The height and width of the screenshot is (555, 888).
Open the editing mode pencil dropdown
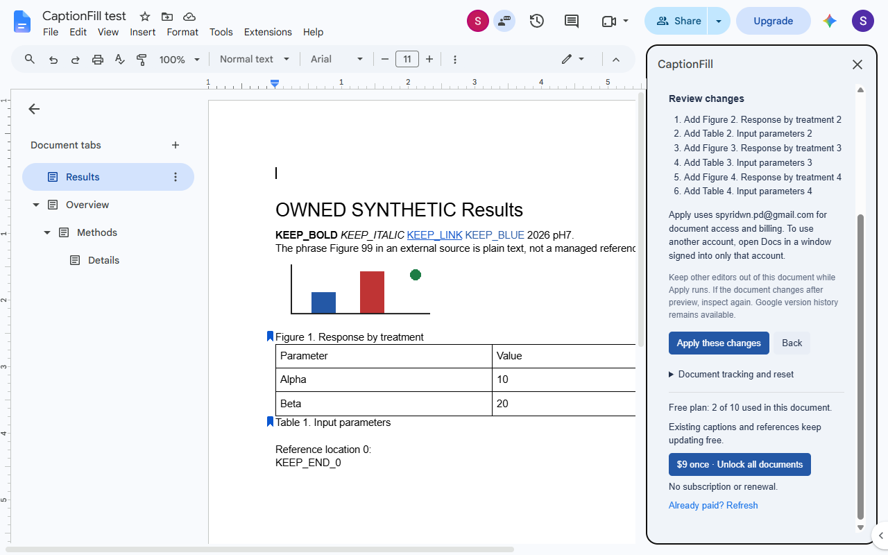pyautogui.click(x=573, y=60)
